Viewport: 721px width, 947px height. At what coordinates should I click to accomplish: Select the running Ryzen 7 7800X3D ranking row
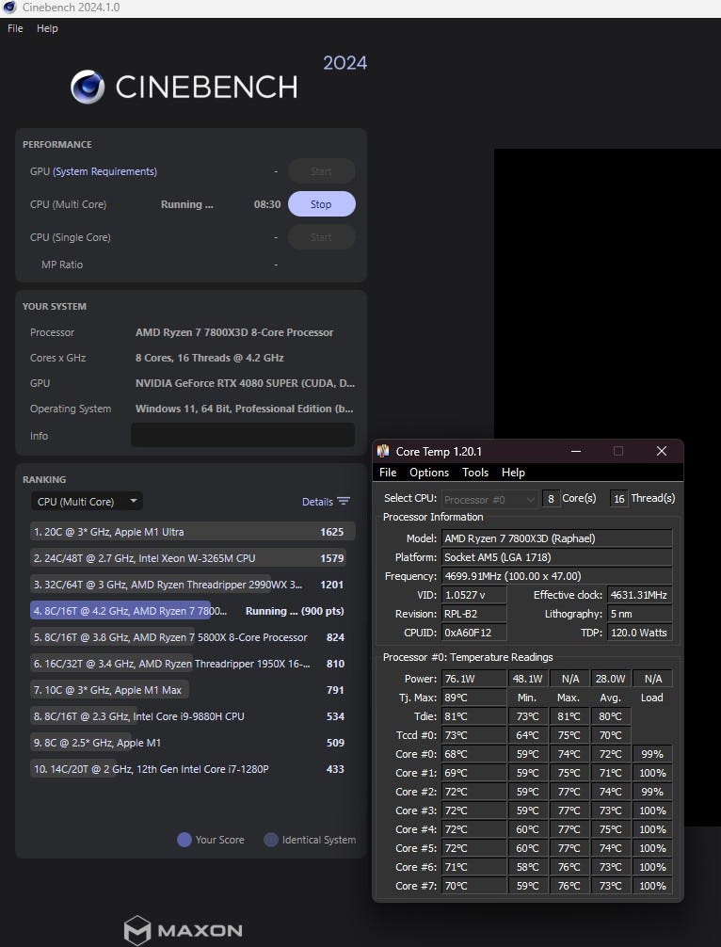click(193, 611)
